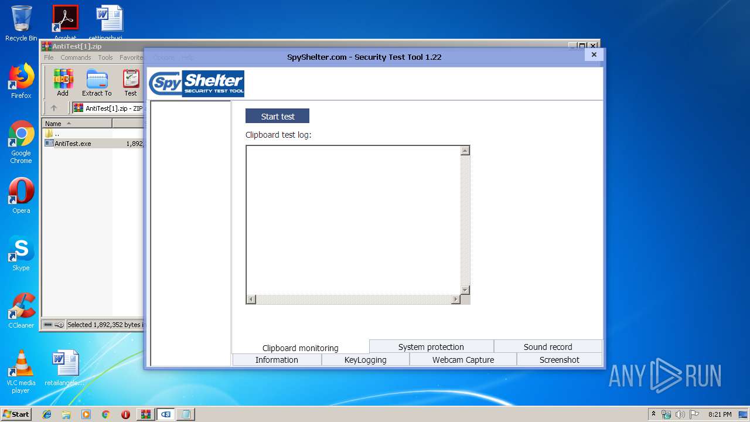Viewport: 750px width, 422px height.
Task: Click the WinRAR address path field
Action: [108, 108]
